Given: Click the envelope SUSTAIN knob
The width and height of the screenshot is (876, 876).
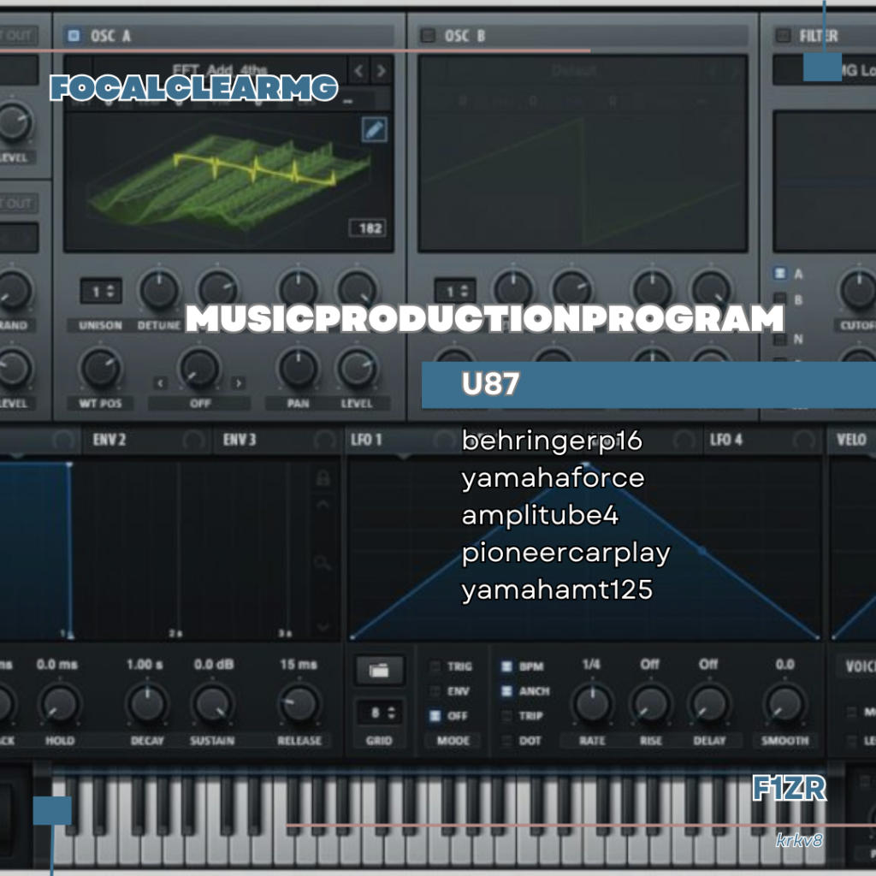Looking at the screenshot, I should pyautogui.click(x=213, y=704).
